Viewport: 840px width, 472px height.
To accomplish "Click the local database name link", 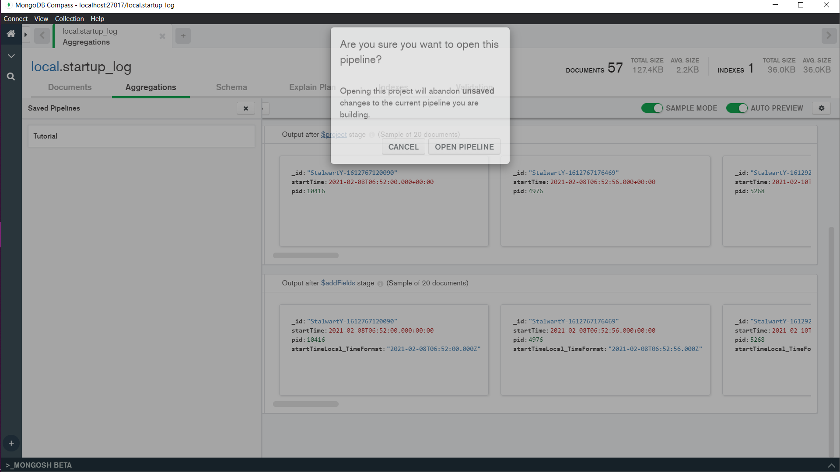I will (45, 66).
